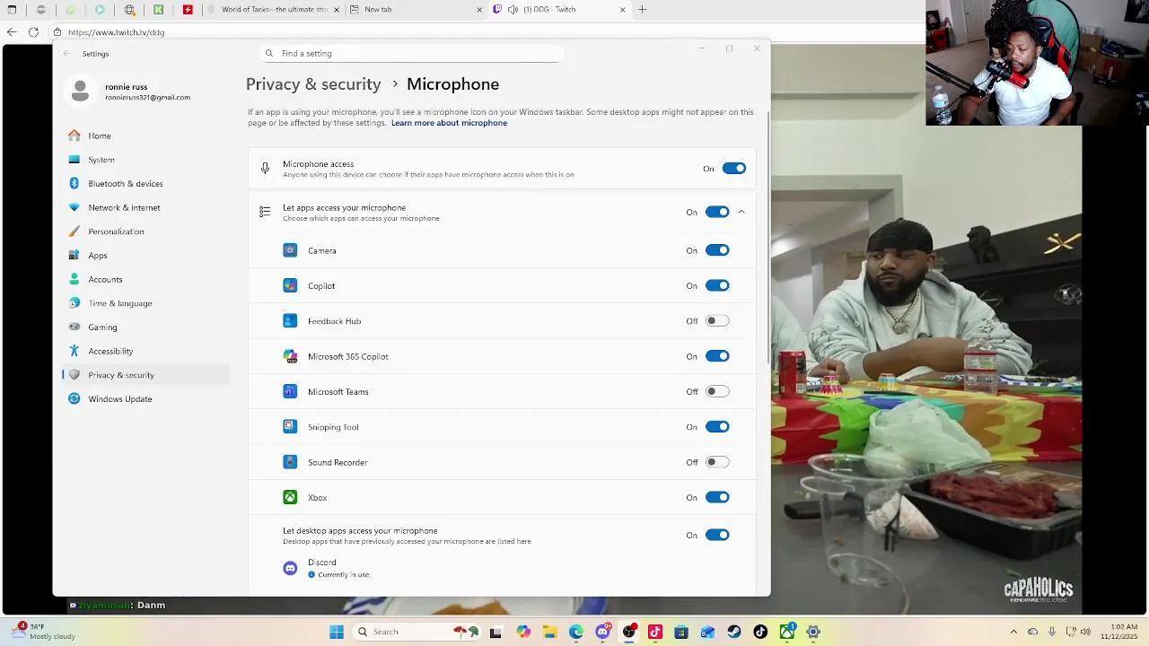The image size is (1149, 646).
Task: Show hidden system tray icons
Action: [1013, 632]
